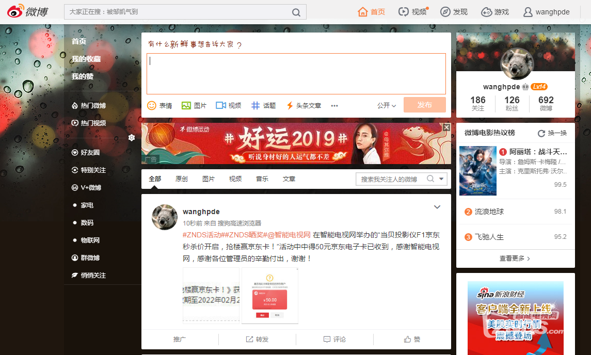Screen dimensions: 591x355
Task: Click profile card koala avatar
Action: coord(517,64)
